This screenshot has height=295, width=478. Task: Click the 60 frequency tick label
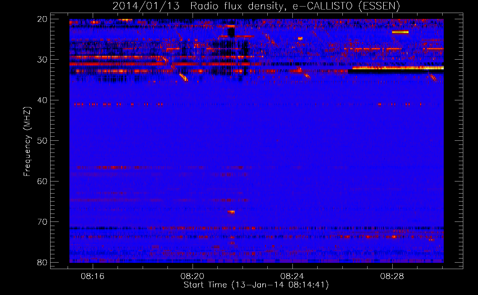coord(42,181)
